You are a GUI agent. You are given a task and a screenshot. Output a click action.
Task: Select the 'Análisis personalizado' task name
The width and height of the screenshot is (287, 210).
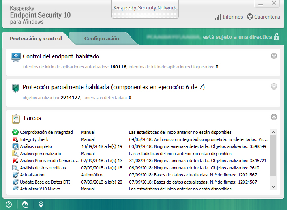click(40, 154)
